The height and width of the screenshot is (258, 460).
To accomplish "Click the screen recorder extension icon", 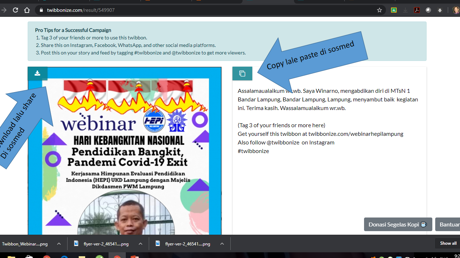I will (x=428, y=10).
